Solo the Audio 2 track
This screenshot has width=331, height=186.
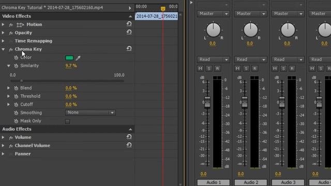[246, 68]
